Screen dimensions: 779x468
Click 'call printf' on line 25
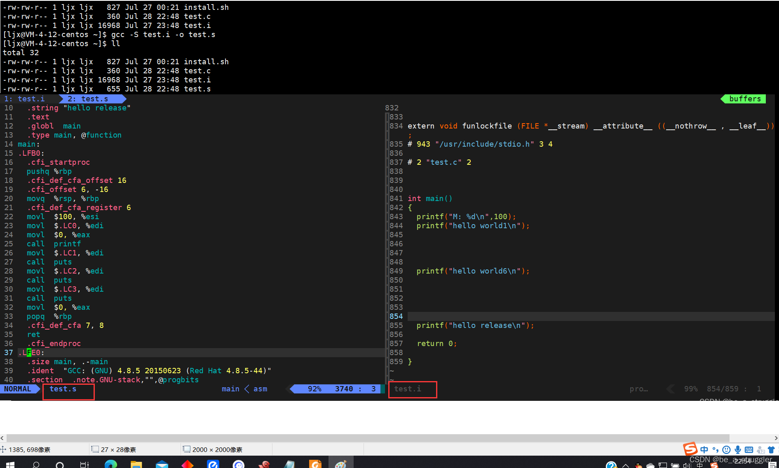54,244
